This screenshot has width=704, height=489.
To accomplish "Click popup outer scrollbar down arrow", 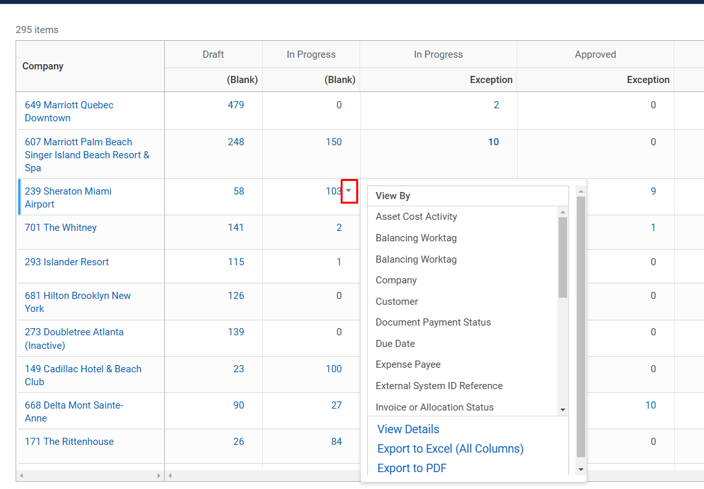I will [581, 470].
